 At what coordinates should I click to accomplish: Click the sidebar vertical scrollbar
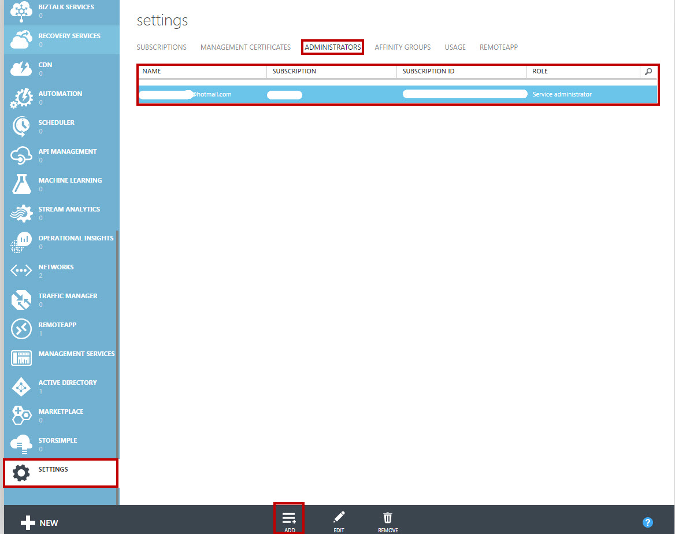click(117, 367)
